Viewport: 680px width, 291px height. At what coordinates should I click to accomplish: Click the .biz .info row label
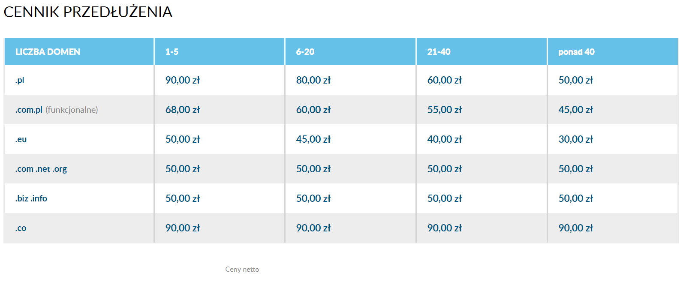[31, 198]
